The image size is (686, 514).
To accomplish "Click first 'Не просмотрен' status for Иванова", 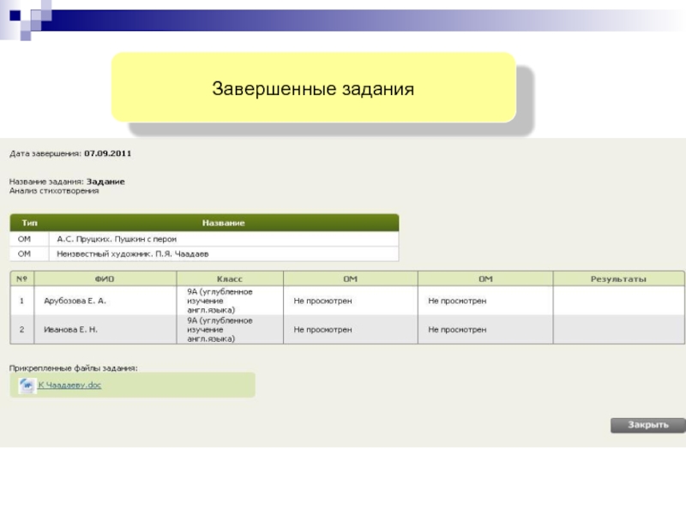I will pyautogui.click(x=322, y=330).
